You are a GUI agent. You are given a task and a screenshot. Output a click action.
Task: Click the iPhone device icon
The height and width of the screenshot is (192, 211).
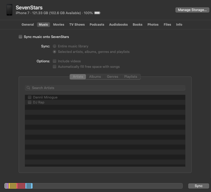[9, 10]
